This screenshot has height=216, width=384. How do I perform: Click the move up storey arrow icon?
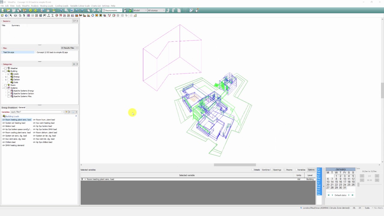[x=168, y=10]
